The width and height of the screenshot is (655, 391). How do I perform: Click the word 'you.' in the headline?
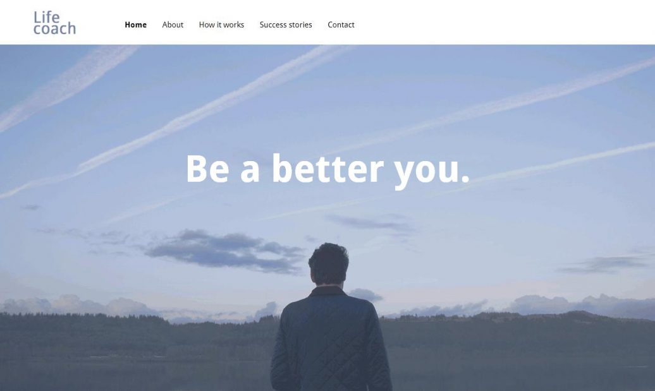[x=432, y=172]
